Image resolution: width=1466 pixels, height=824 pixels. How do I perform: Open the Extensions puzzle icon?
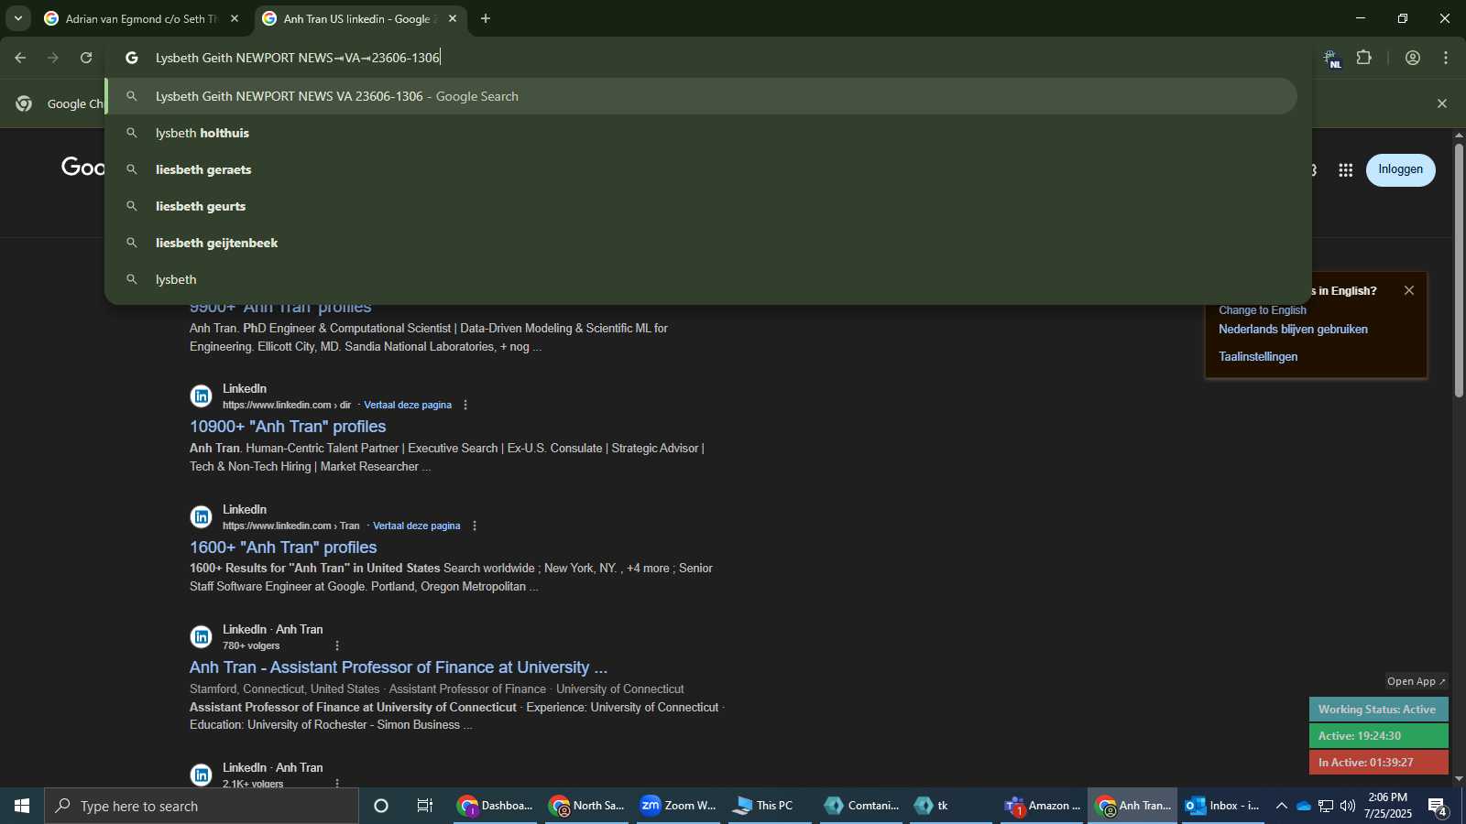pyautogui.click(x=1364, y=58)
